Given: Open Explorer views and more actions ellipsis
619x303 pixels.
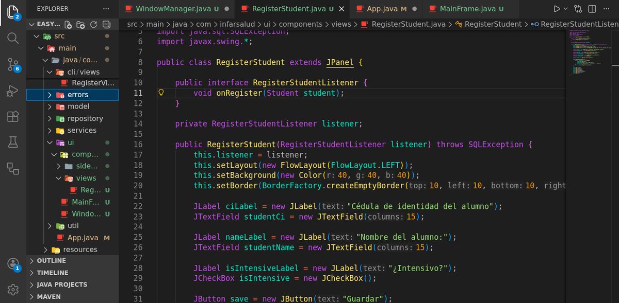Looking at the screenshot, I should coord(106,9).
